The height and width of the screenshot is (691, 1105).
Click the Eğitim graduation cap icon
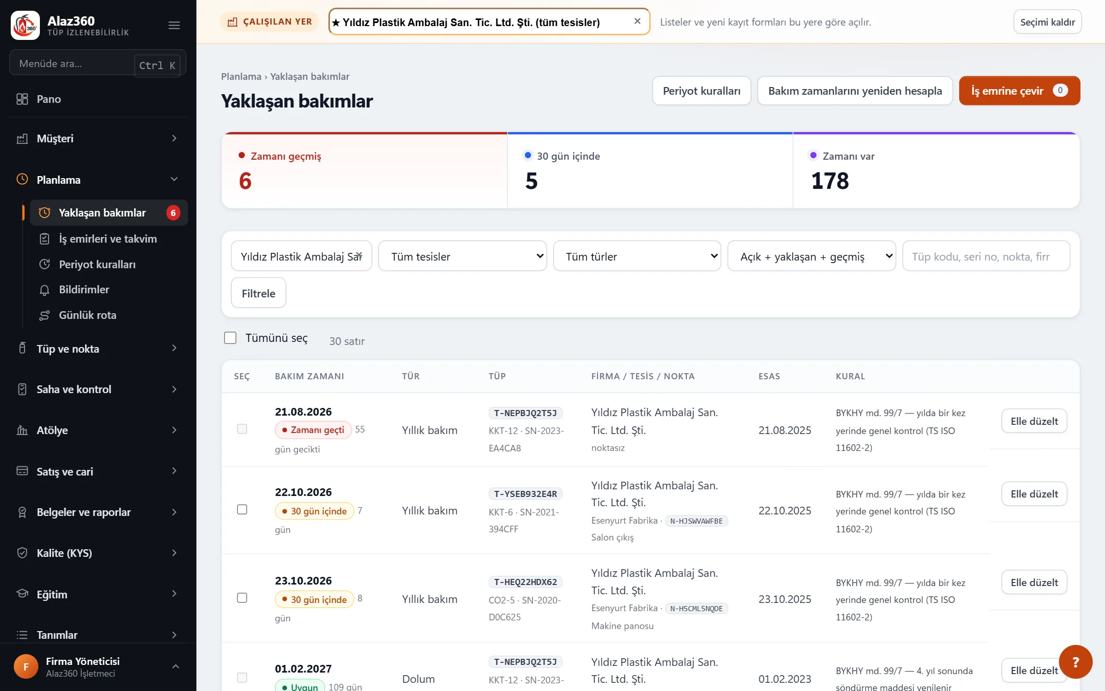(x=22, y=594)
